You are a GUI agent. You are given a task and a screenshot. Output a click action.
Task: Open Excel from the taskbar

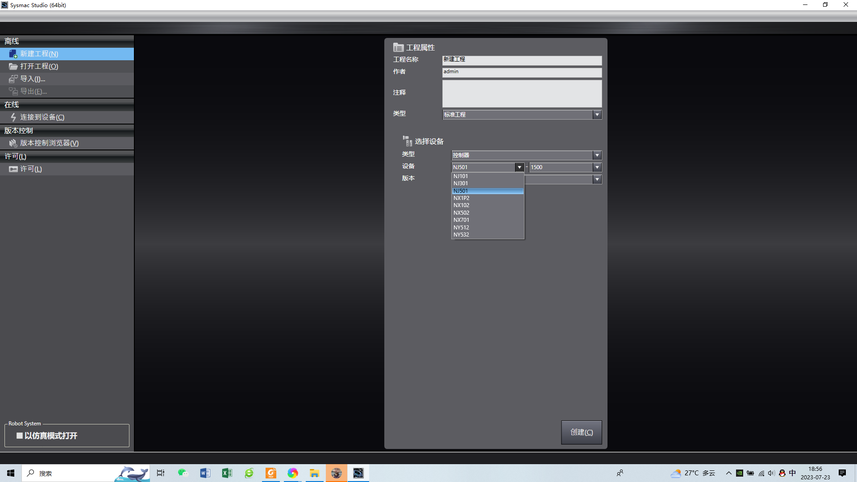pyautogui.click(x=227, y=473)
